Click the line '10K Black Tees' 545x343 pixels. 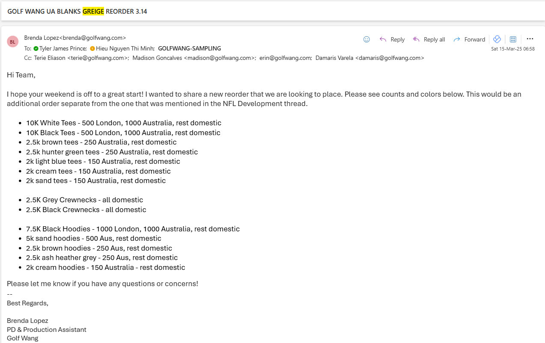123,133
